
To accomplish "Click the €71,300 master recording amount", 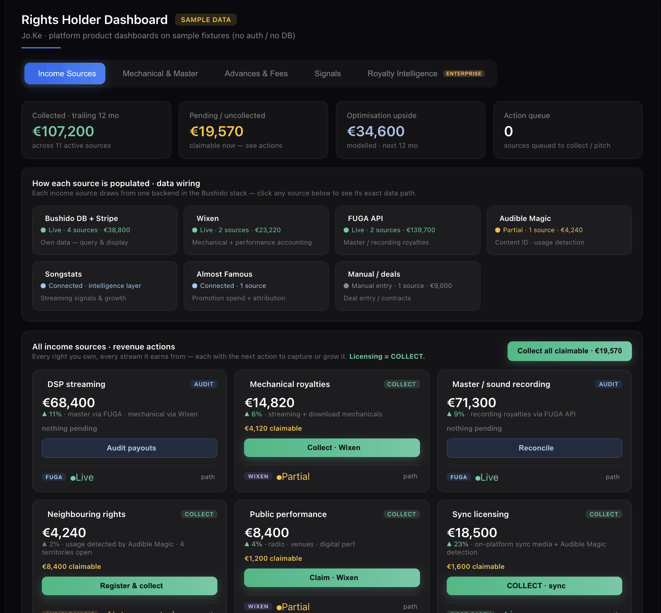I will [x=471, y=402].
